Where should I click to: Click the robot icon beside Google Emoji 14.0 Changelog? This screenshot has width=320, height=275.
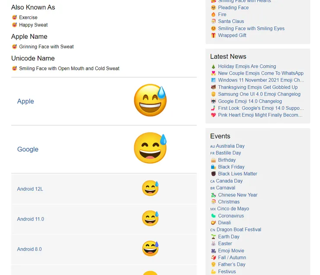pos(213,101)
